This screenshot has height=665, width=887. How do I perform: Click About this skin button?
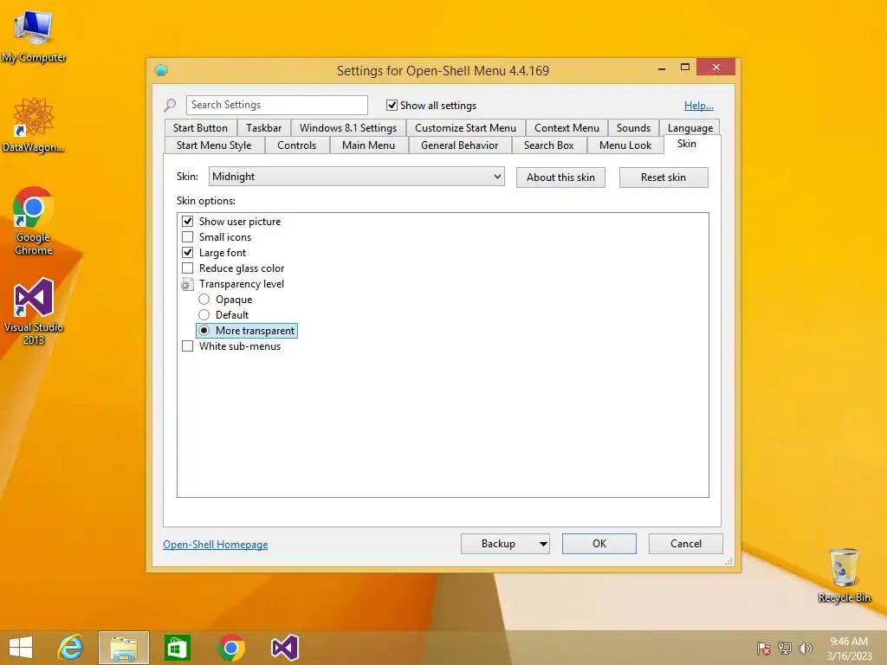click(560, 177)
